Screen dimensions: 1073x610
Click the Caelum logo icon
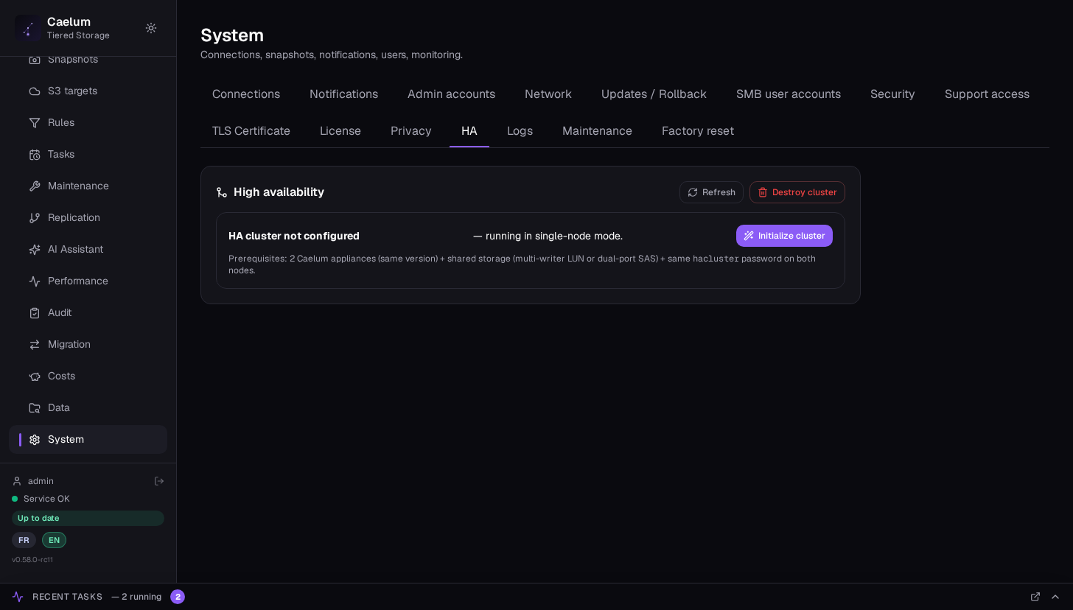tap(28, 28)
